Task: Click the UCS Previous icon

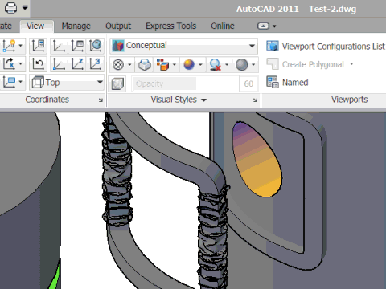Action: pyautogui.click(x=38, y=63)
